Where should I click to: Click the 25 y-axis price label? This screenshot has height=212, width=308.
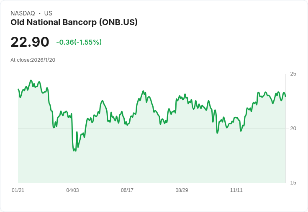[x=293, y=74]
